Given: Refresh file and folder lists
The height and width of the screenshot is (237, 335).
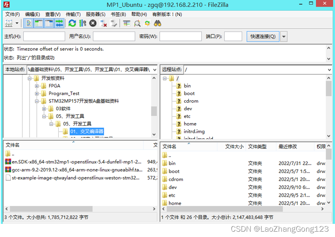Looking at the screenshot, I should [x=72, y=23].
